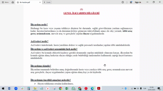Open the second Chrome profile window icon
Image resolution: width=163 pixels, height=91 pixels.
pyautogui.click(x=80, y=88)
